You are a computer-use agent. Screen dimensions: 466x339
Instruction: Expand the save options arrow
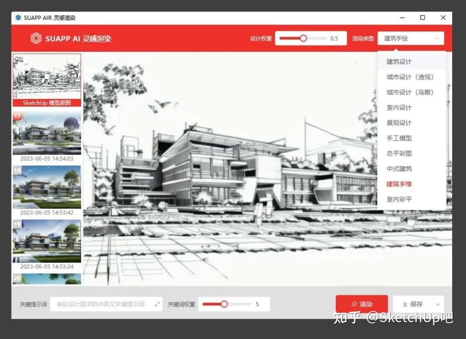click(x=438, y=304)
